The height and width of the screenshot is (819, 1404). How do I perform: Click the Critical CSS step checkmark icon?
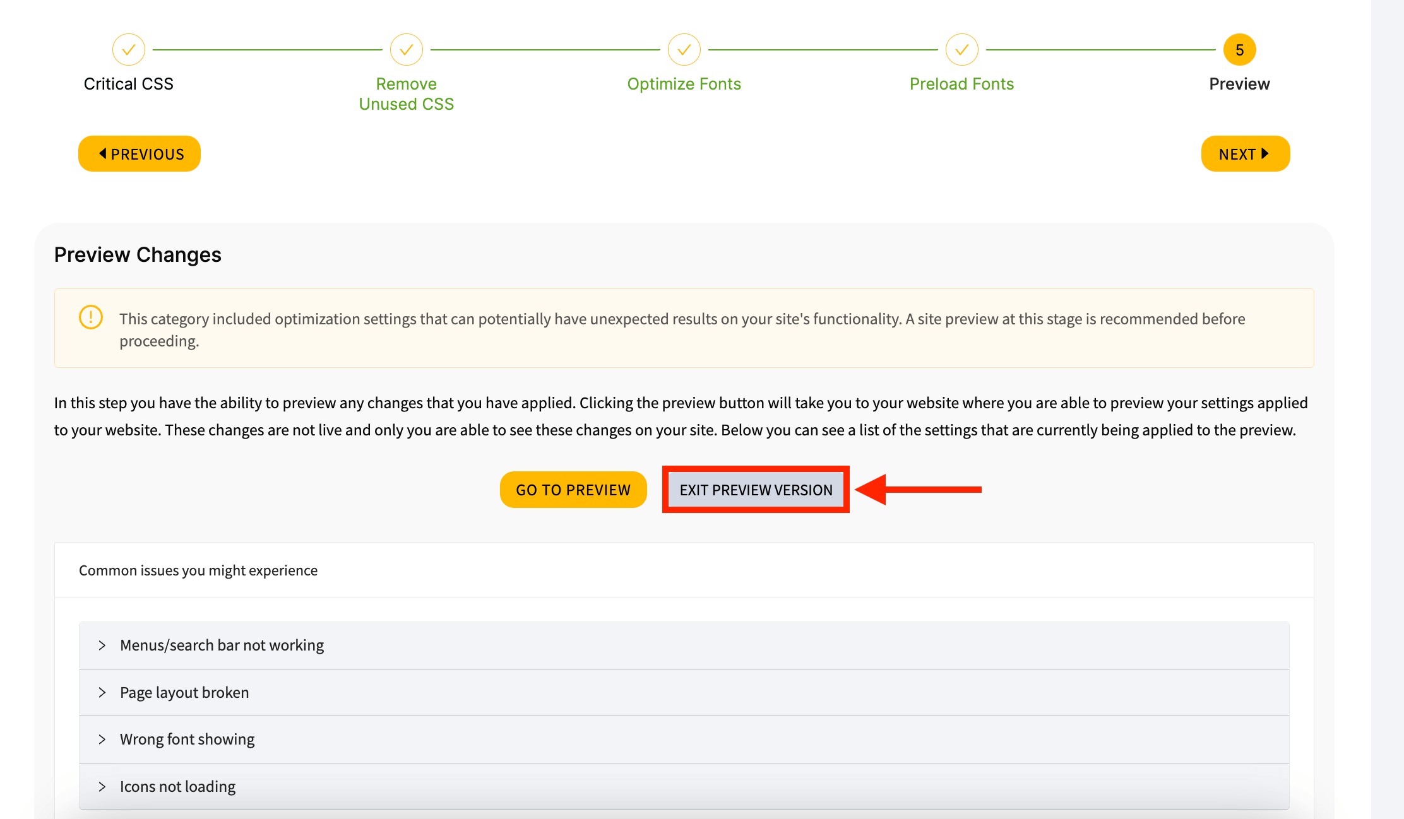pyautogui.click(x=129, y=50)
